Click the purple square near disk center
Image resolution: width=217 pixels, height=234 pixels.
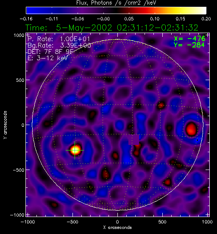[x=134, y=140]
